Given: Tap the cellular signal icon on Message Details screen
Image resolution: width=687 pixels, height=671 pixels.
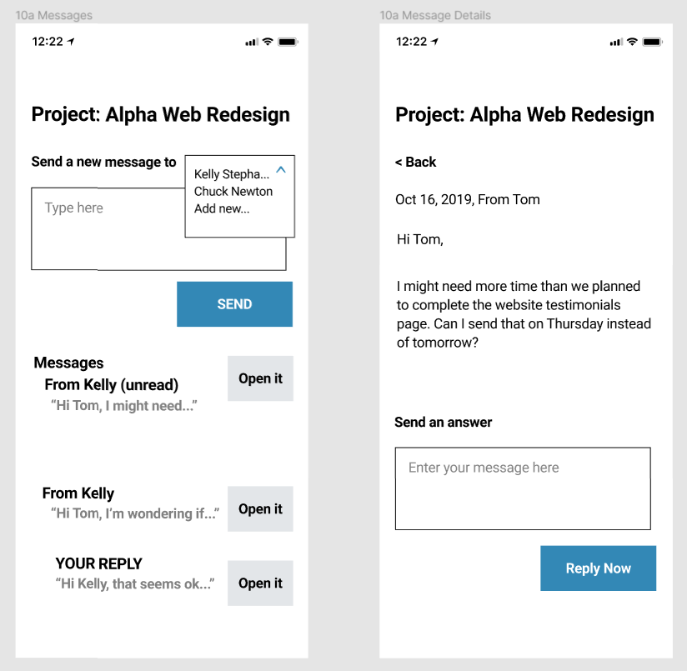Looking at the screenshot, I should point(616,43).
